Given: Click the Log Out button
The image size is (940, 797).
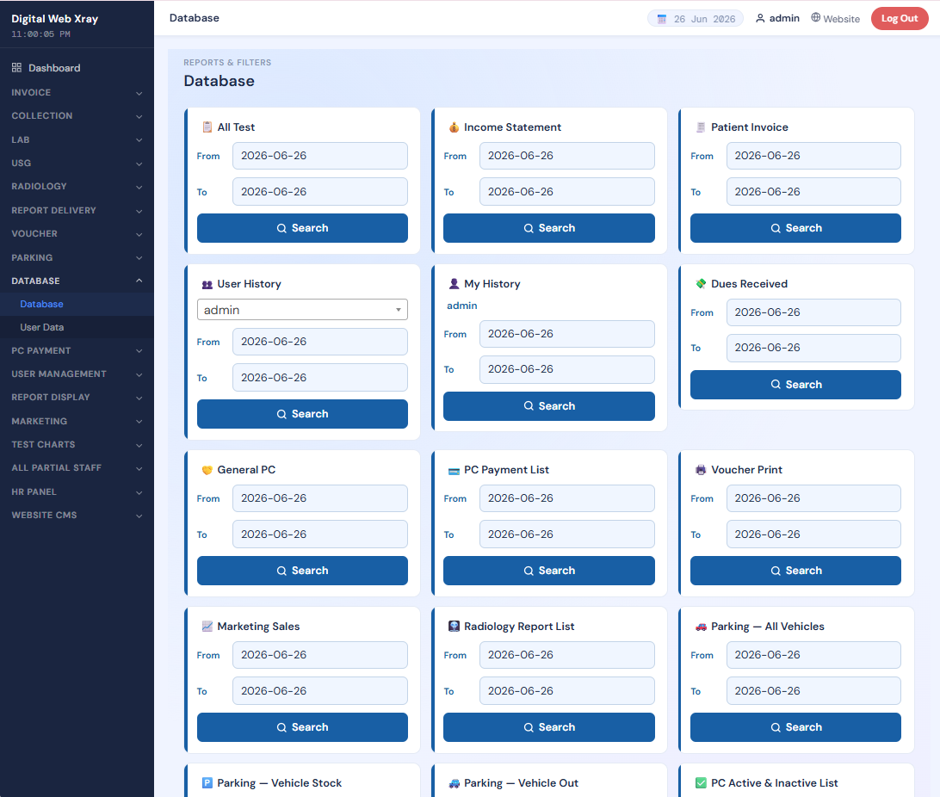Looking at the screenshot, I should [x=900, y=19].
